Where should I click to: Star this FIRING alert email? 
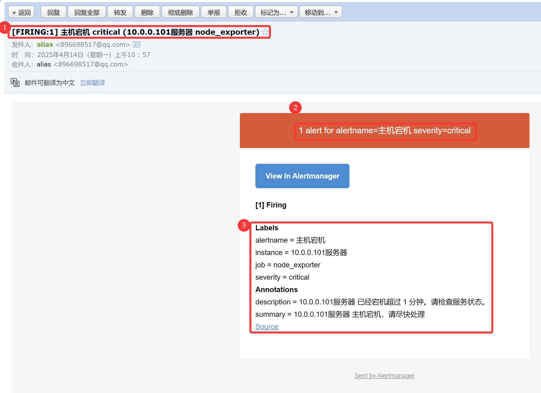coord(265,32)
